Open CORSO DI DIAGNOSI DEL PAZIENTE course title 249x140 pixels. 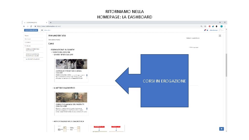[70, 105]
